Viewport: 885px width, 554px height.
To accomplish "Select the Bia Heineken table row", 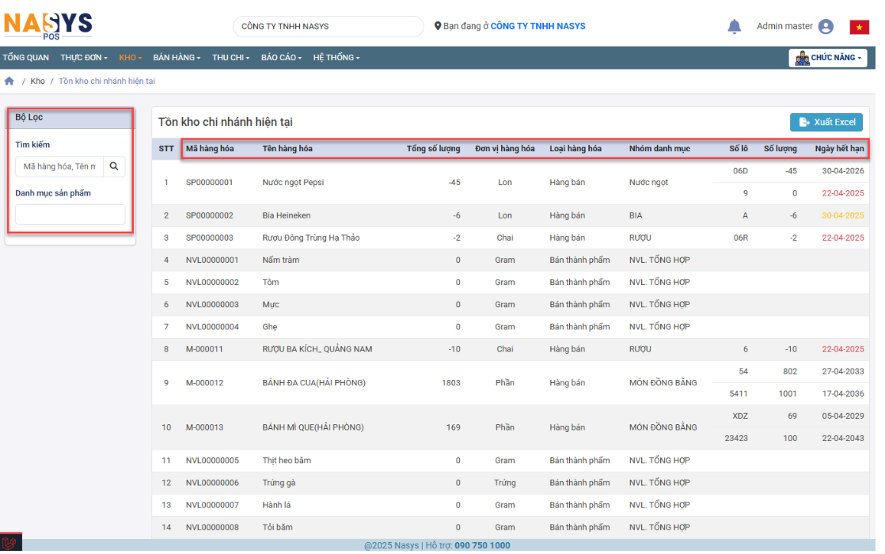I will click(286, 215).
